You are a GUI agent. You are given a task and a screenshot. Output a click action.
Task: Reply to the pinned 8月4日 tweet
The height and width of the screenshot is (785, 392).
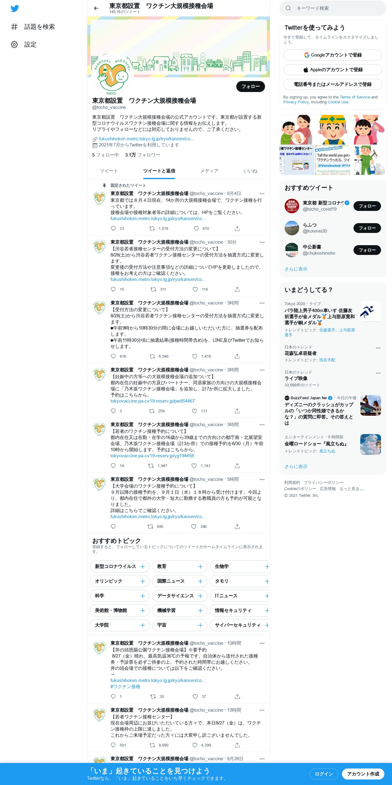point(113,228)
